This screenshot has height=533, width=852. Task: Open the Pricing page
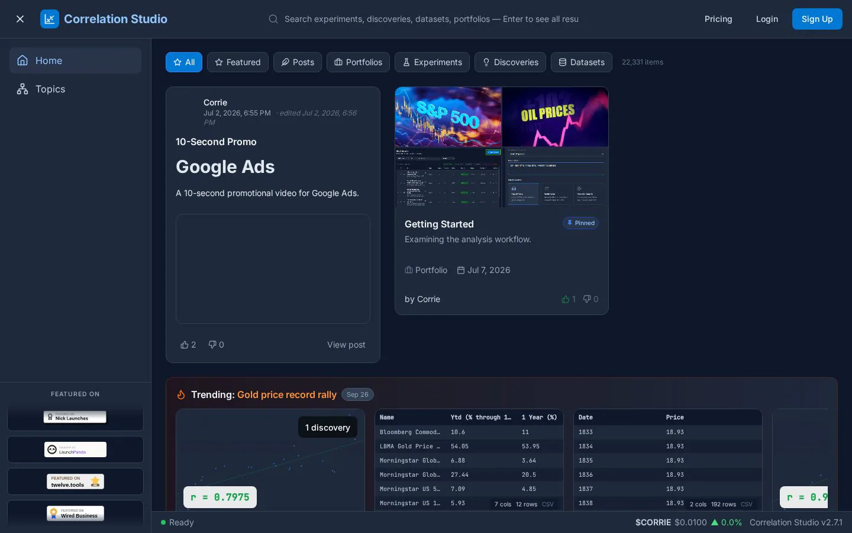tap(718, 19)
